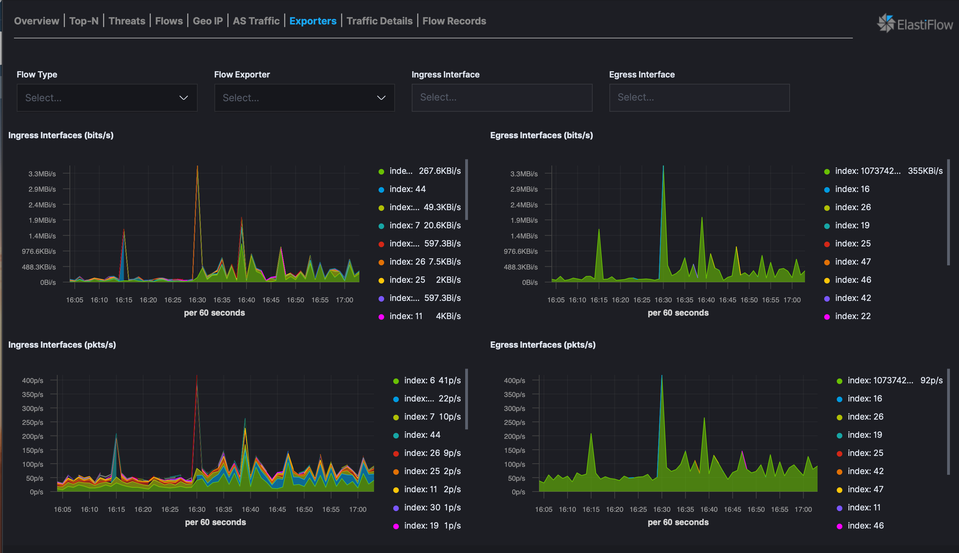Open the Traffic Details tab

point(379,21)
